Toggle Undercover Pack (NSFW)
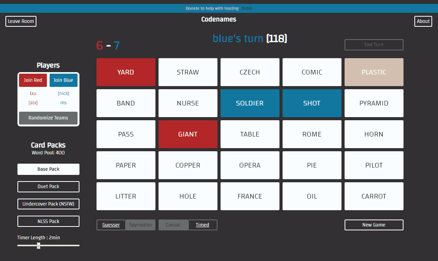The width and height of the screenshot is (438, 261). (48, 204)
